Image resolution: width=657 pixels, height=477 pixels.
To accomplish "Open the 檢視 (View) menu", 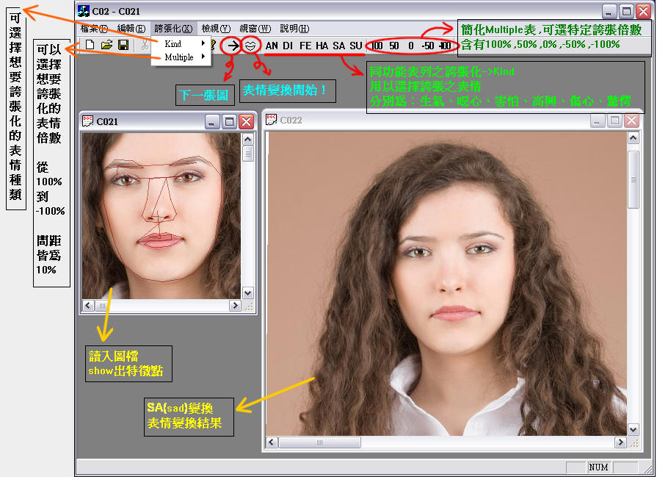I will point(215,29).
